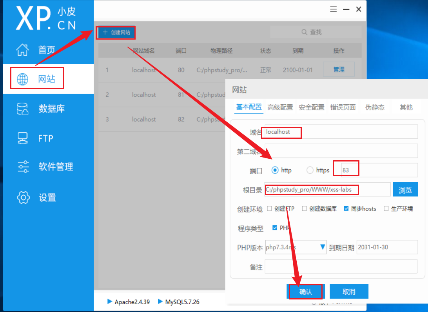
Task: Click the 创建网站 button
Action: (x=116, y=33)
